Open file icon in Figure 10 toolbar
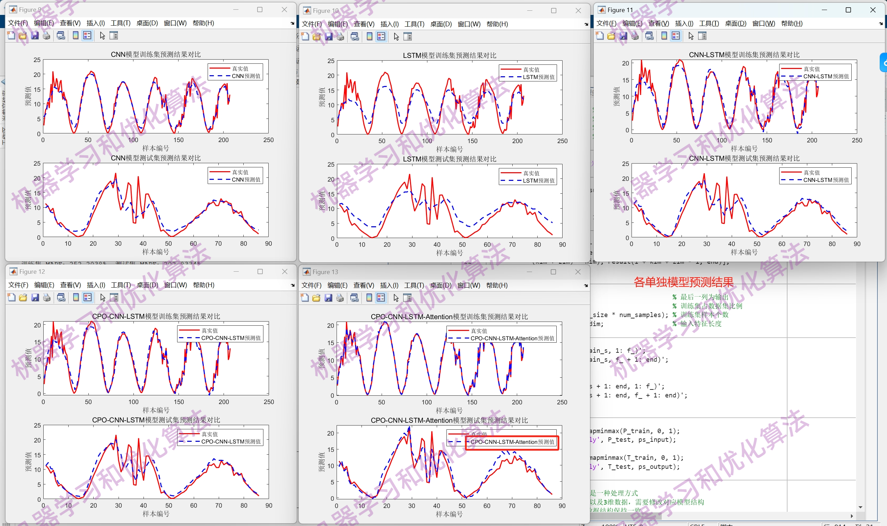887x526 pixels. 316,36
